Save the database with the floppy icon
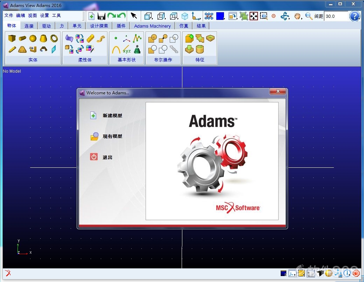Image resolution: width=364 pixels, height=282 pixels. pyautogui.click(x=101, y=16)
